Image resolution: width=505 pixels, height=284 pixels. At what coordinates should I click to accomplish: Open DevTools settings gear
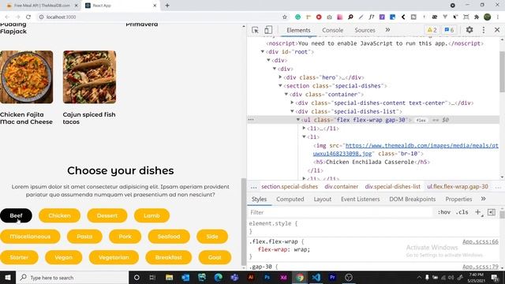pyautogui.click(x=469, y=30)
